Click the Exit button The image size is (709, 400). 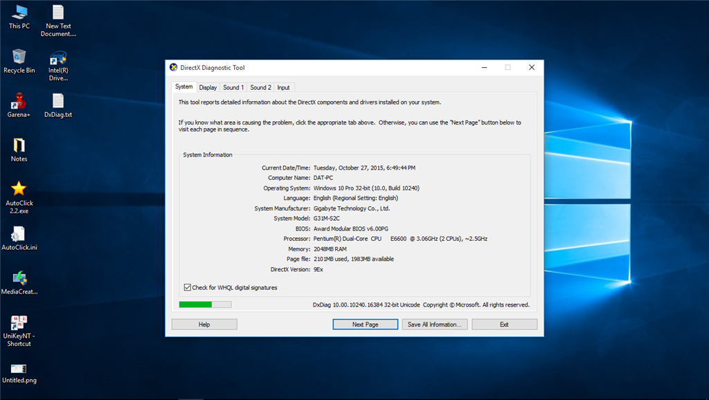point(505,325)
